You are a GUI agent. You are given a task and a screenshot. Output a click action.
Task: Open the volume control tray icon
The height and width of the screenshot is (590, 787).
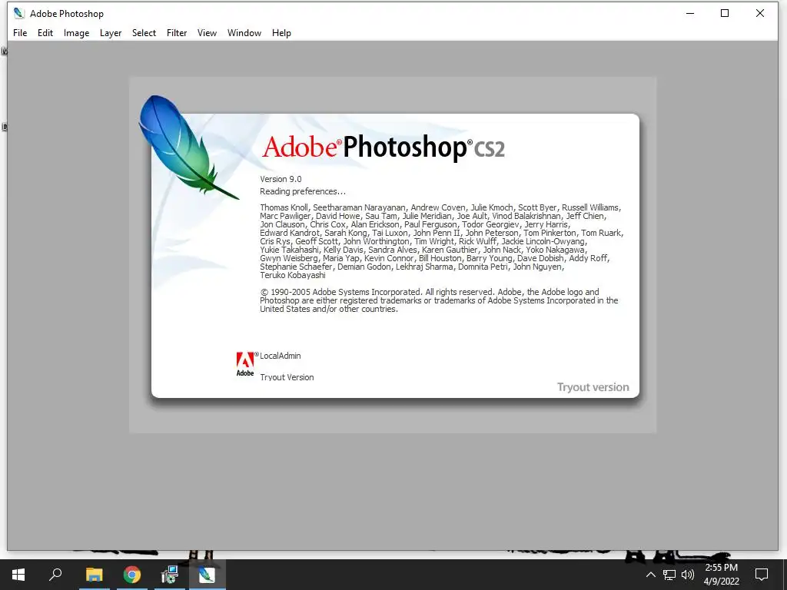point(688,575)
